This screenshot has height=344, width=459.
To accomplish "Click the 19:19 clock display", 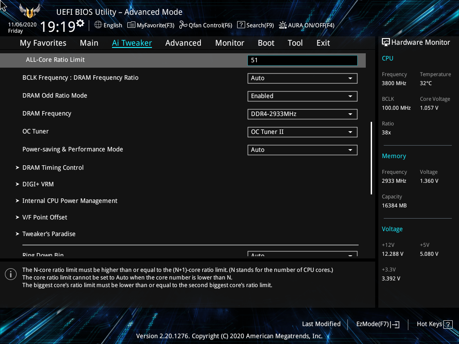I will pyautogui.click(x=58, y=27).
